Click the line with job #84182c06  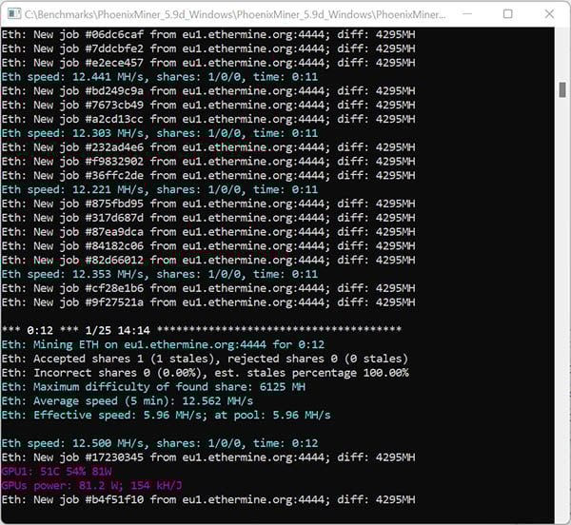(x=208, y=246)
